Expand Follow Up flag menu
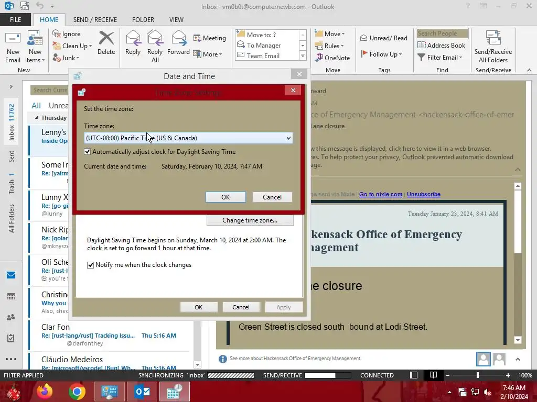 pyautogui.click(x=381, y=54)
